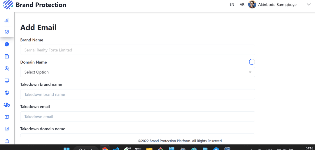Viewport: 315px width, 150px height.
Task: Switch language to AR
Action: click(x=242, y=5)
